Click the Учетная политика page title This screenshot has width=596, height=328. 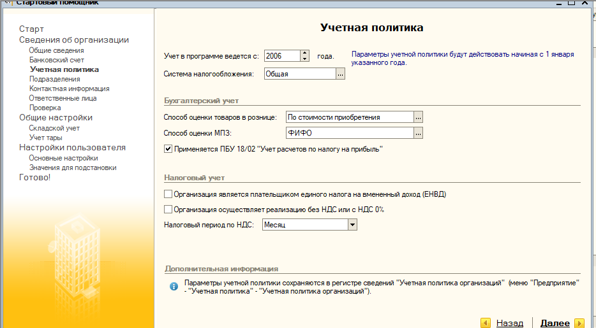(372, 27)
